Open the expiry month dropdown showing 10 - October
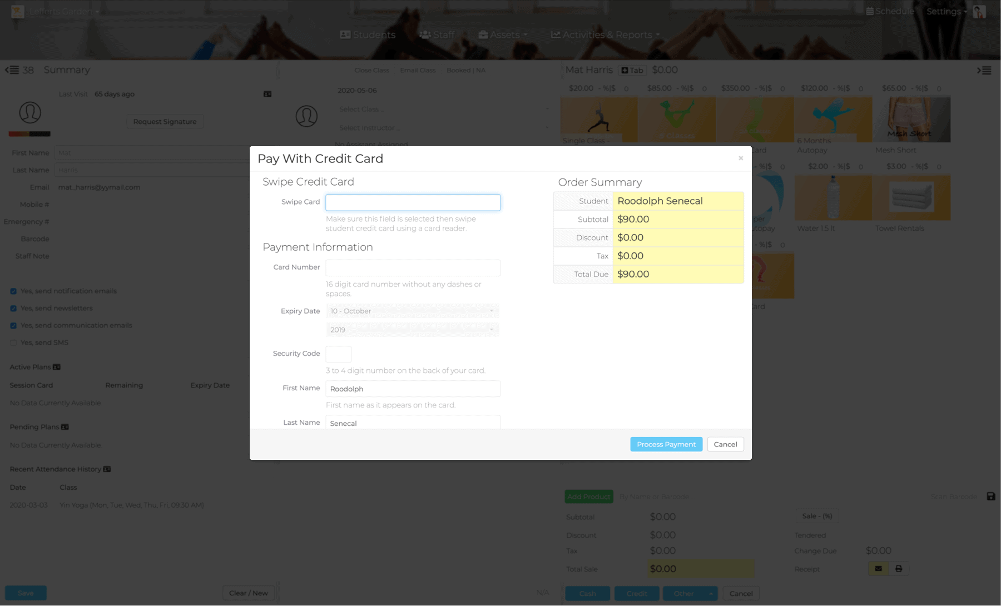 coord(412,311)
